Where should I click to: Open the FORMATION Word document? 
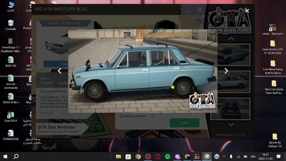click(x=11, y=135)
